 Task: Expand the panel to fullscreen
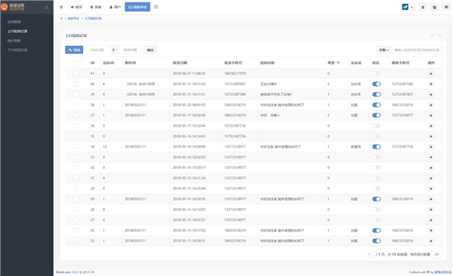point(439,35)
